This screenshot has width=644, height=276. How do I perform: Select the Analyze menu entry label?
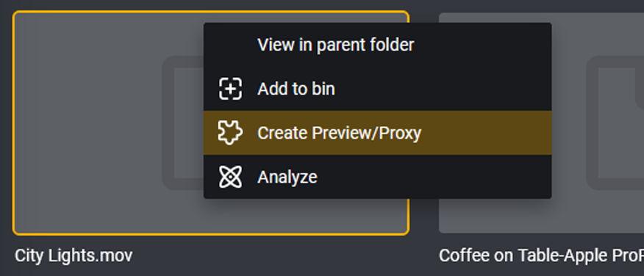[x=287, y=177]
